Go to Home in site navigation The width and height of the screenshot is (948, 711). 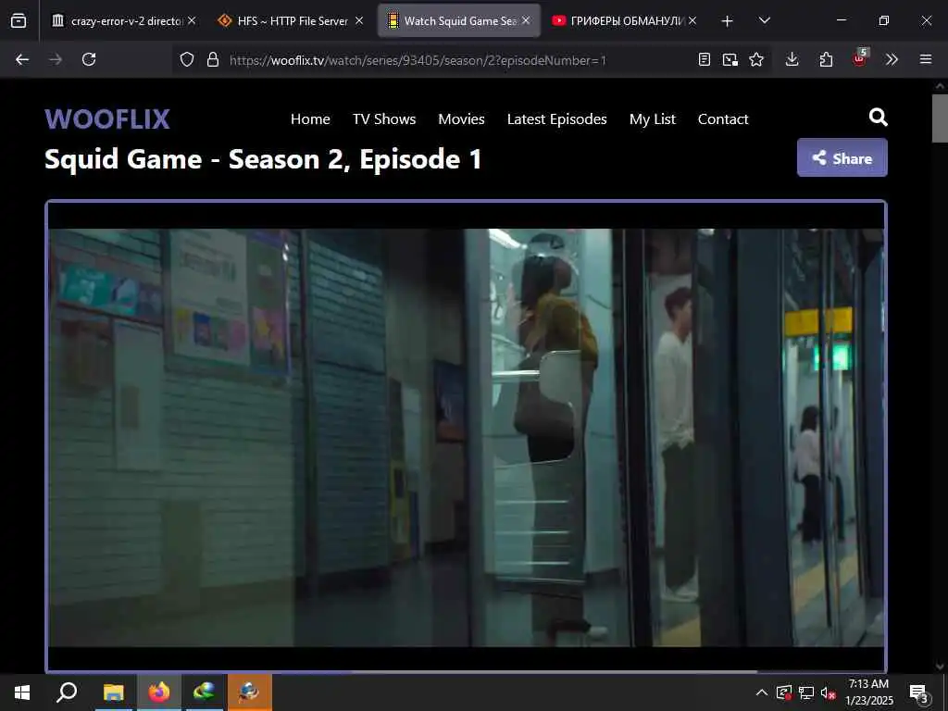[x=310, y=119]
